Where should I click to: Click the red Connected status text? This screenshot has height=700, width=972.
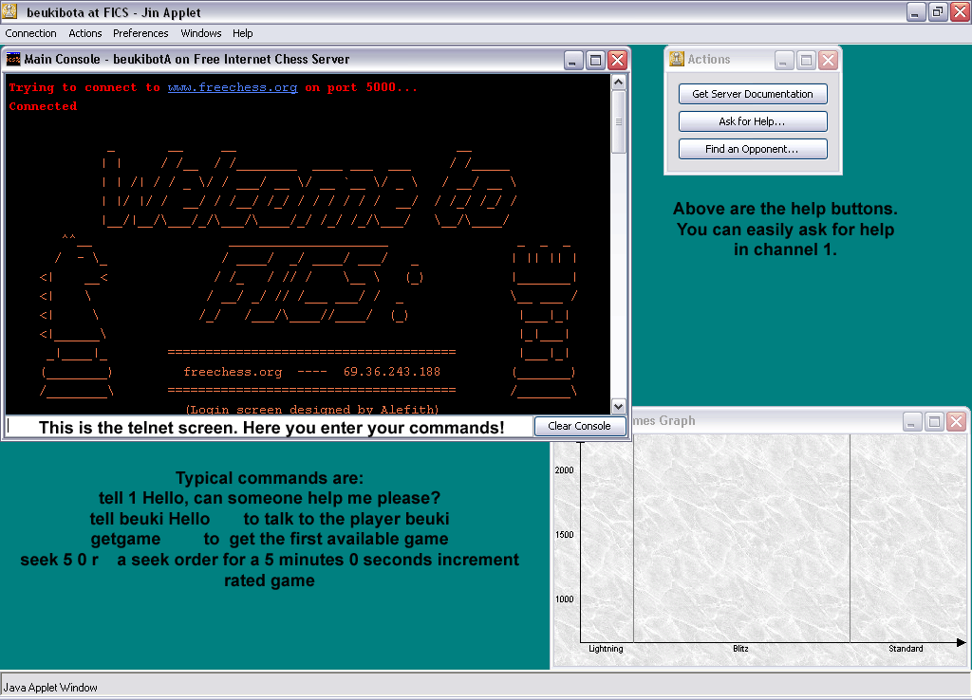click(43, 106)
